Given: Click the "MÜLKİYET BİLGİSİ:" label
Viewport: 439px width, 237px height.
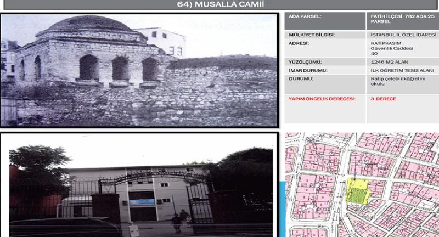Looking at the screenshot, I should pos(312,35).
